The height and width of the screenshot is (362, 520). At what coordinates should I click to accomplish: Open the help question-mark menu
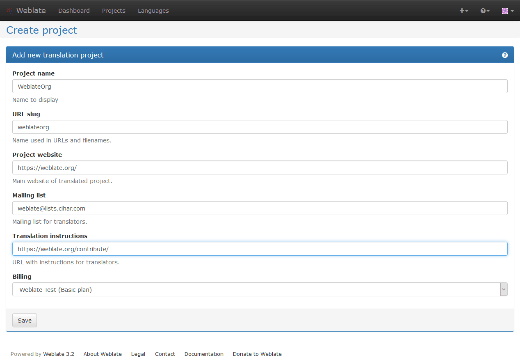click(485, 11)
